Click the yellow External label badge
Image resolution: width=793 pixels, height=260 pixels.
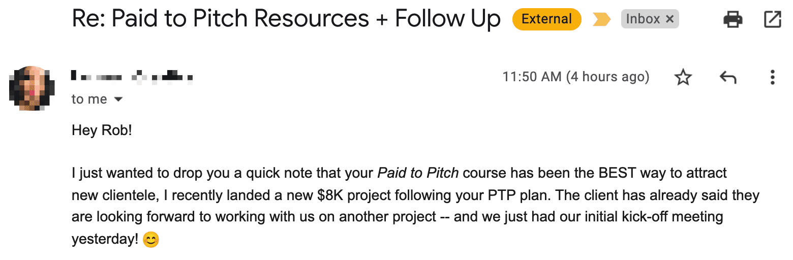pos(546,20)
